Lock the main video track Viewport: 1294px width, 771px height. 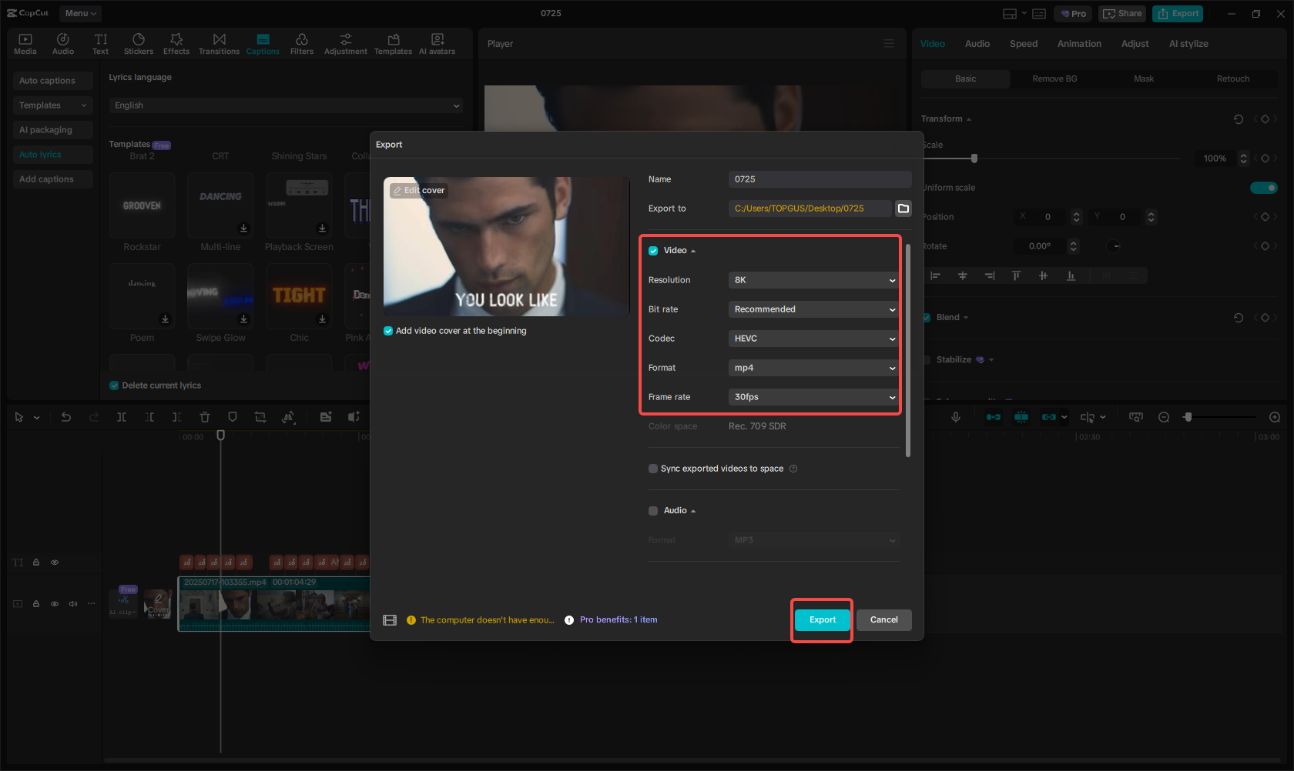coord(36,604)
